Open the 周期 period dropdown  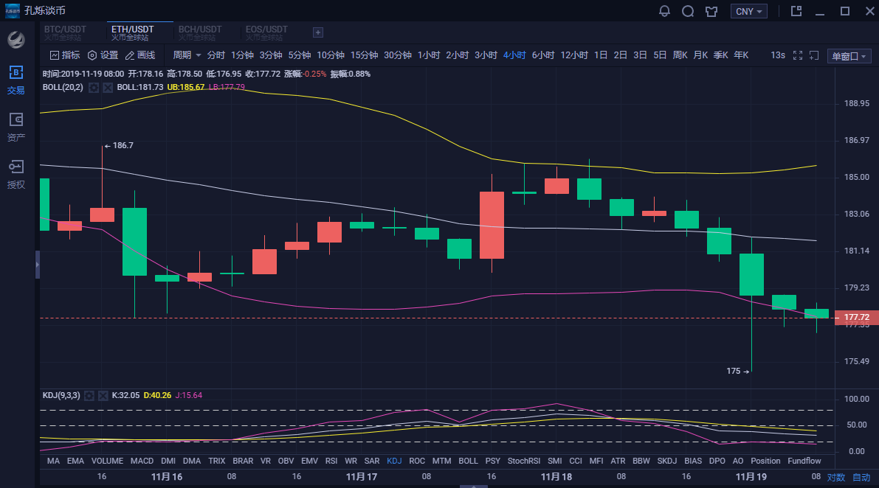(x=187, y=55)
